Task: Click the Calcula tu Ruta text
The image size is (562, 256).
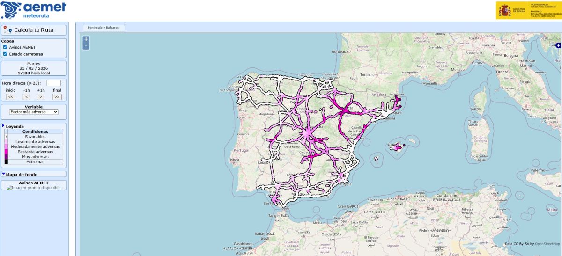Action: pos(34,30)
